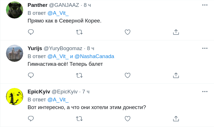Screen dimensions: 214x127
Task: Reply to Panther's tweet
Action: tap(31, 32)
